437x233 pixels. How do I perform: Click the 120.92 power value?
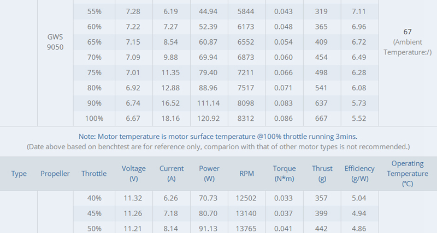coord(209,118)
